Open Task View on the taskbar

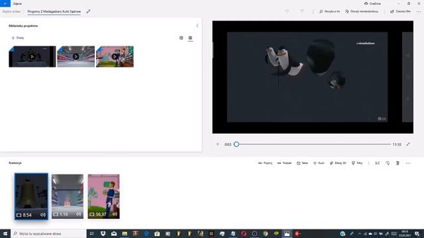92,233
